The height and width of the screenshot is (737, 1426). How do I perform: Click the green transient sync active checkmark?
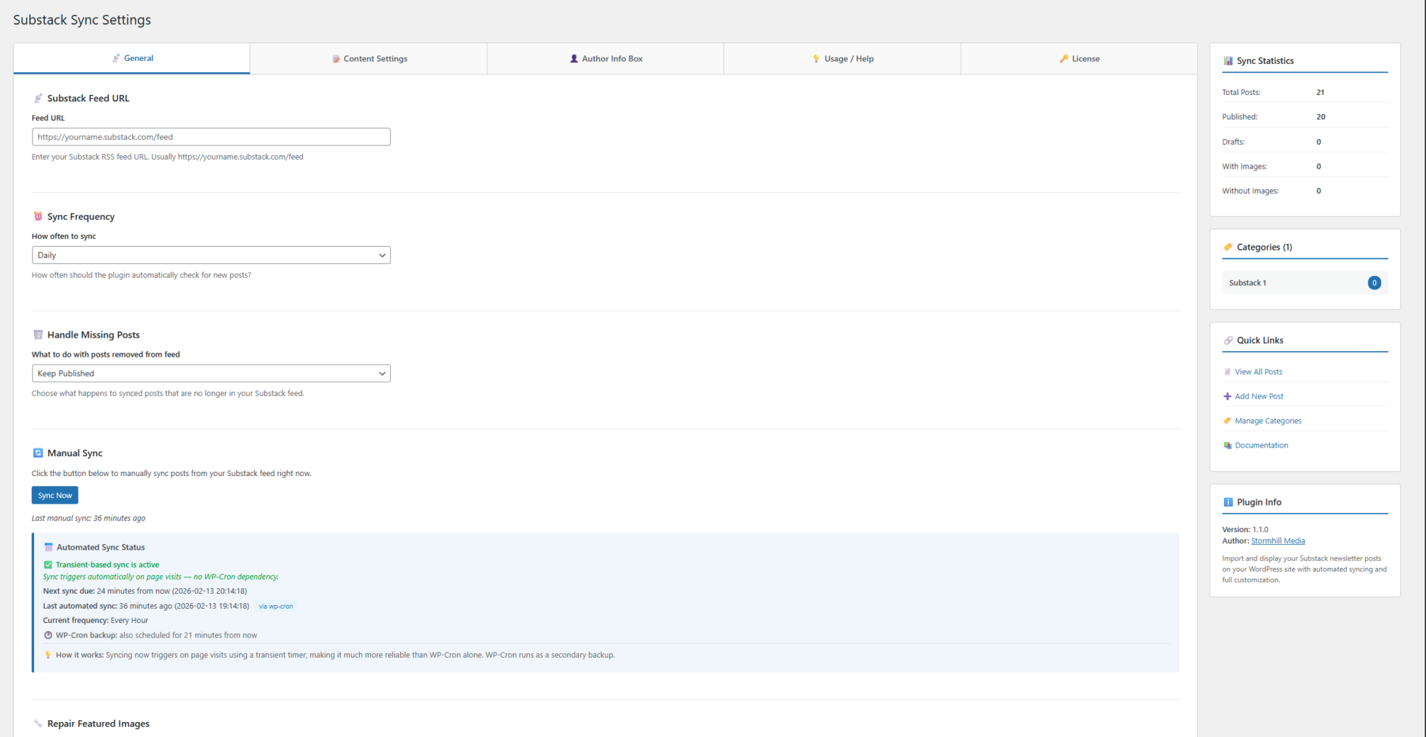48,565
